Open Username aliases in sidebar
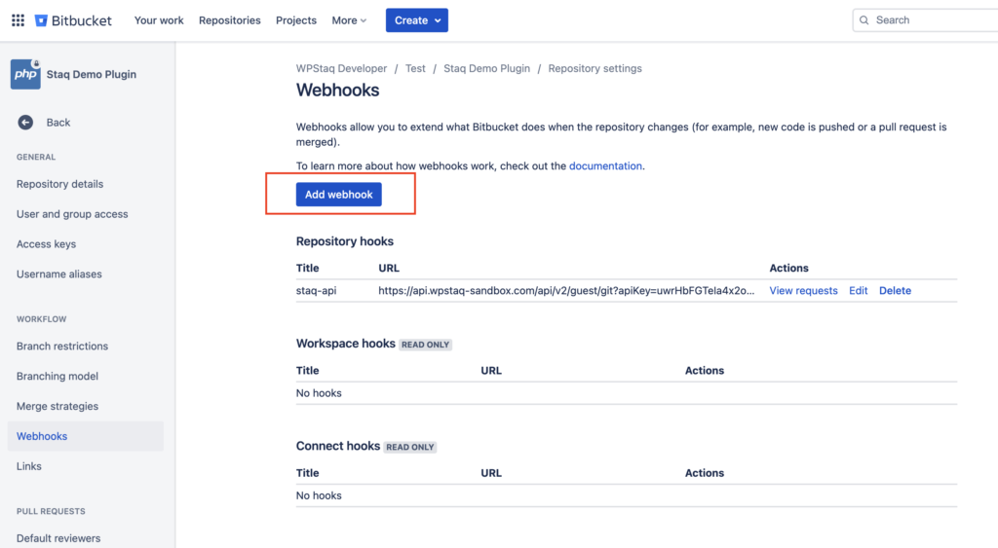 pyautogui.click(x=59, y=274)
